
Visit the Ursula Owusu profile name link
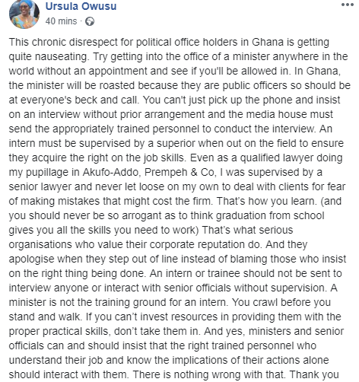tap(81, 6)
